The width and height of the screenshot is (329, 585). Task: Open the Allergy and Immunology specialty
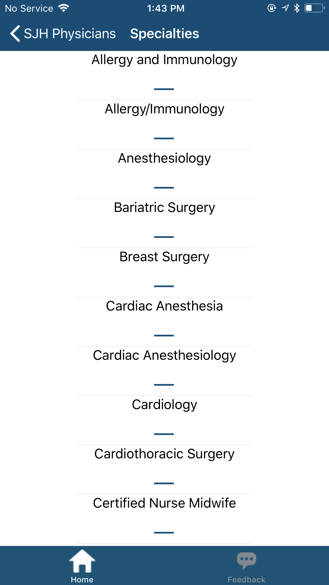(x=164, y=60)
